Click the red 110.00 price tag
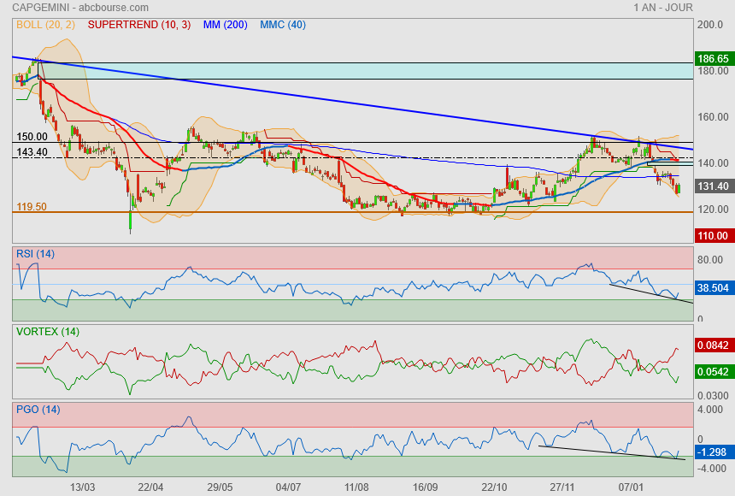Image resolution: width=735 pixels, height=496 pixels. pyautogui.click(x=713, y=235)
